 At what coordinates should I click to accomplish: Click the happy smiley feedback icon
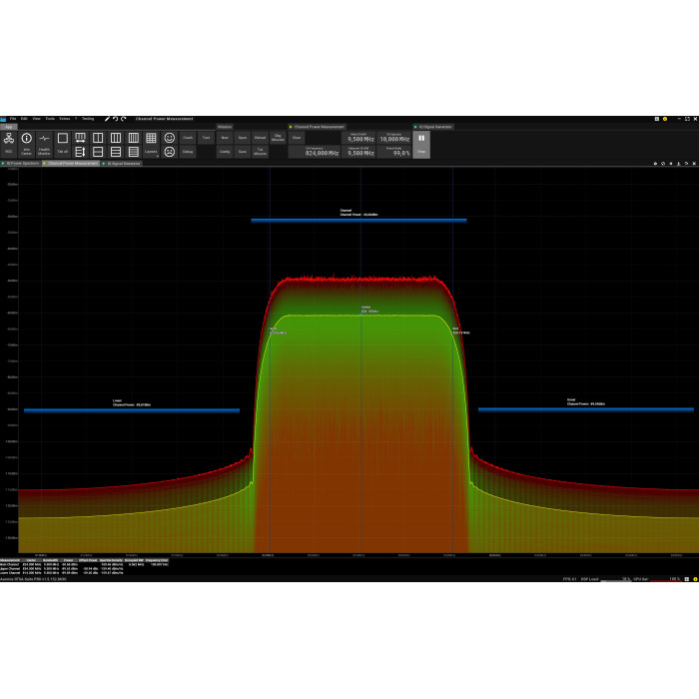(x=169, y=138)
